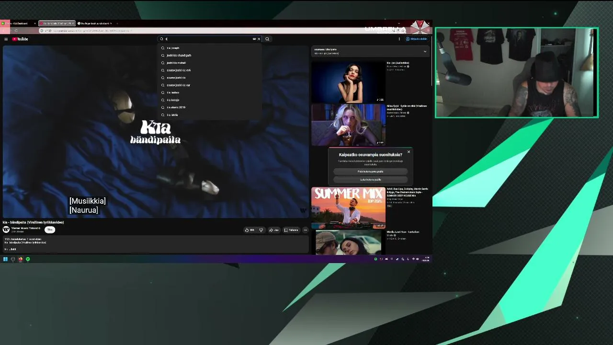Click the search magnifier button

[x=267, y=39]
